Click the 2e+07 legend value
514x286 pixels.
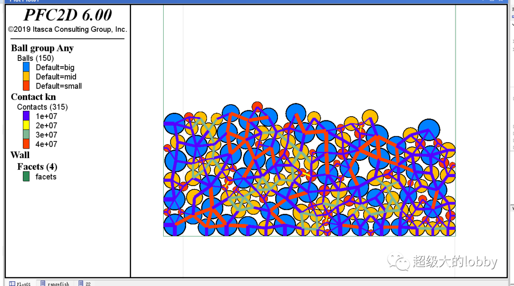point(46,126)
